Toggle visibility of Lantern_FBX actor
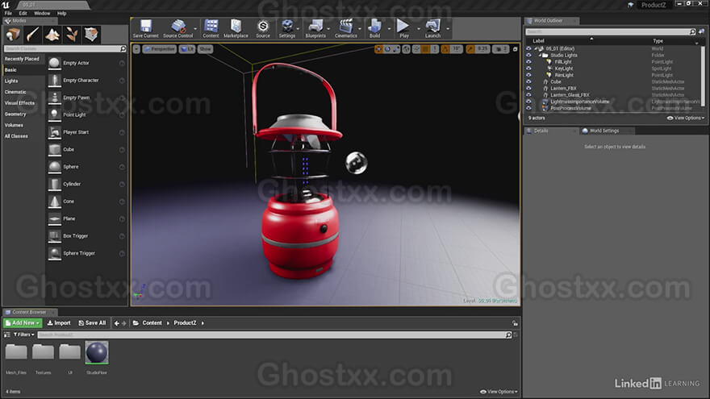710x399 pixels. (x=528, y=88)
